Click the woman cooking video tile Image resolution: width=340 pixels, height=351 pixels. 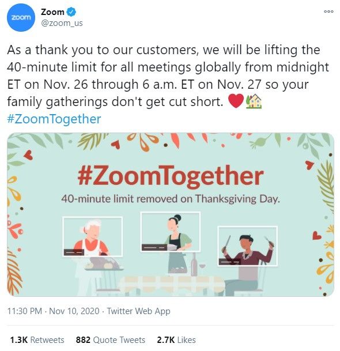(x=171, y=232)
